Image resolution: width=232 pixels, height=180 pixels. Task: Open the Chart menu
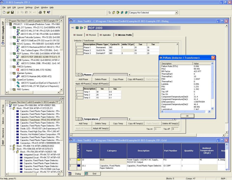coord(37,7)
